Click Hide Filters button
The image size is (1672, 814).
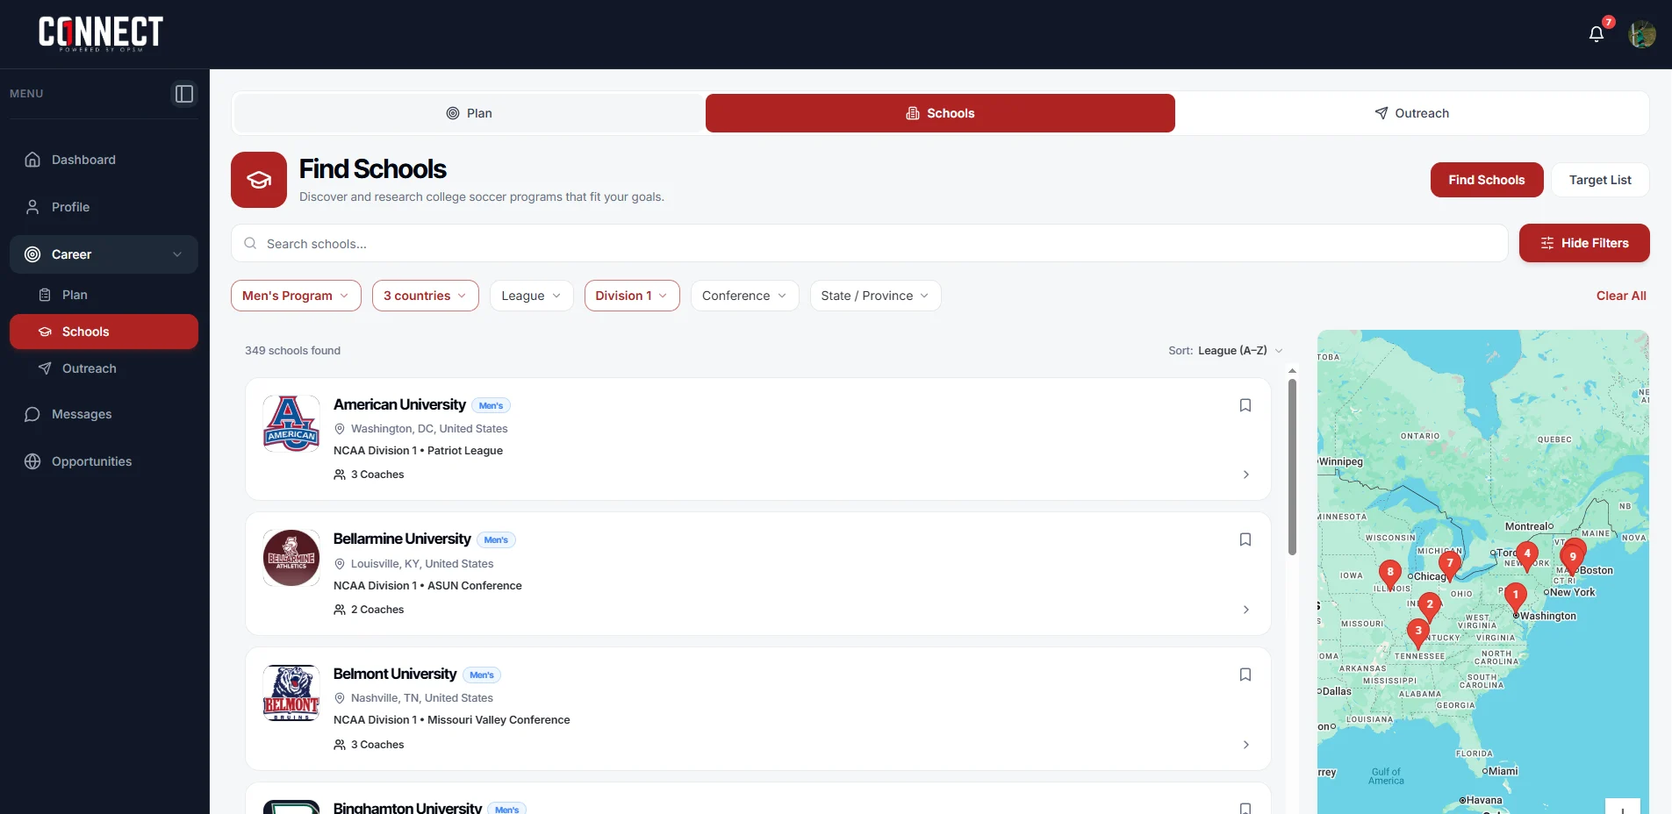[x=1584, y=243]
